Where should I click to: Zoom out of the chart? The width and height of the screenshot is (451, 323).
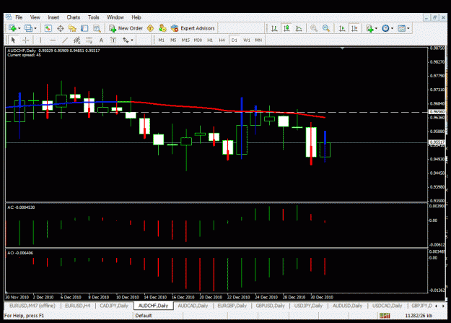click(x=326, y=28)
